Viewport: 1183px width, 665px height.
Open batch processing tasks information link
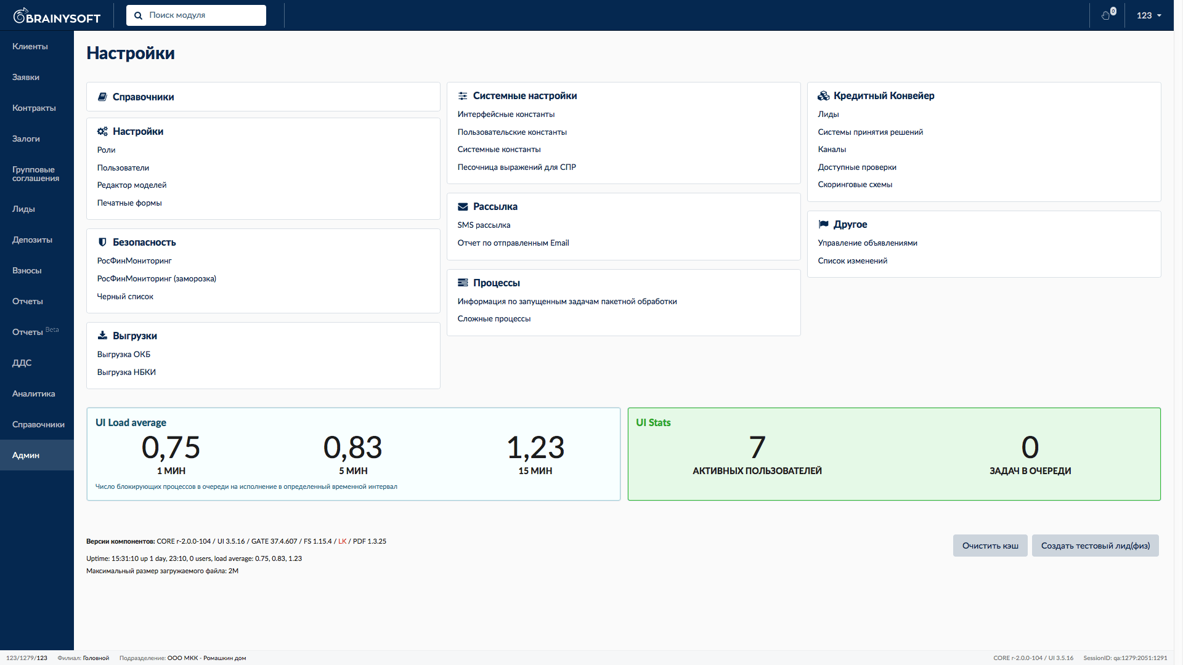coord(567,301)
